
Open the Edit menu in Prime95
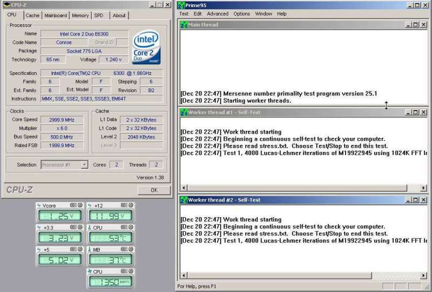pos(198,14)
